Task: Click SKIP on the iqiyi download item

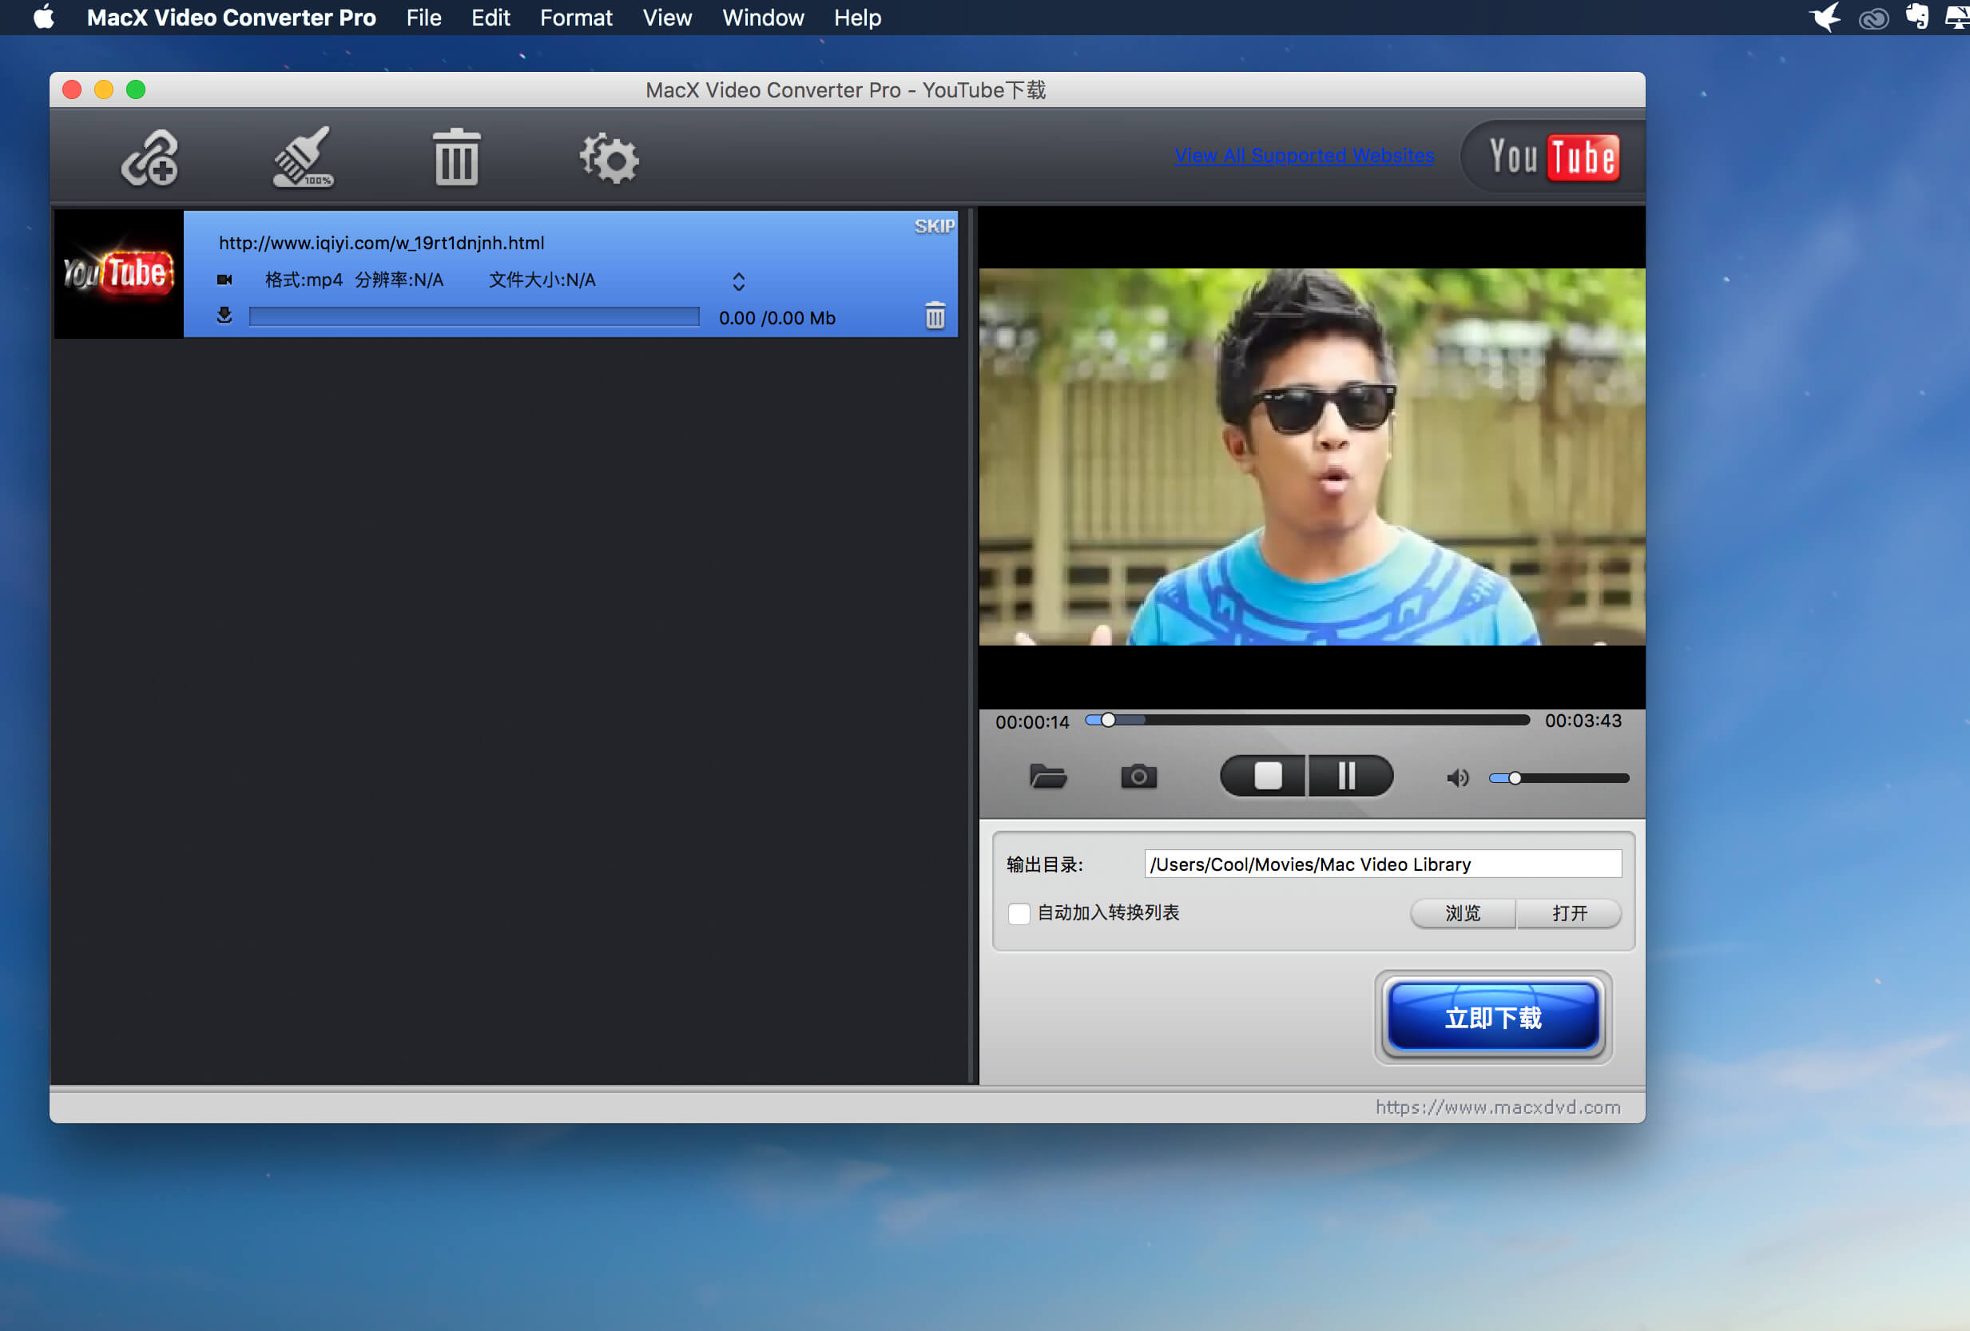Action: click(x=934, y=226)
